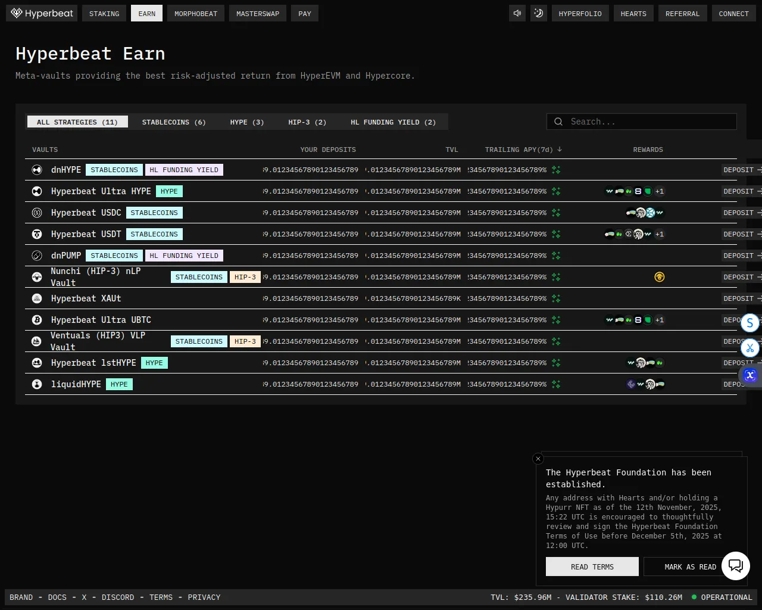Screen dimensions: 762x610
Task: Click the Connect wallet button
Action: [x=734, y=13]
